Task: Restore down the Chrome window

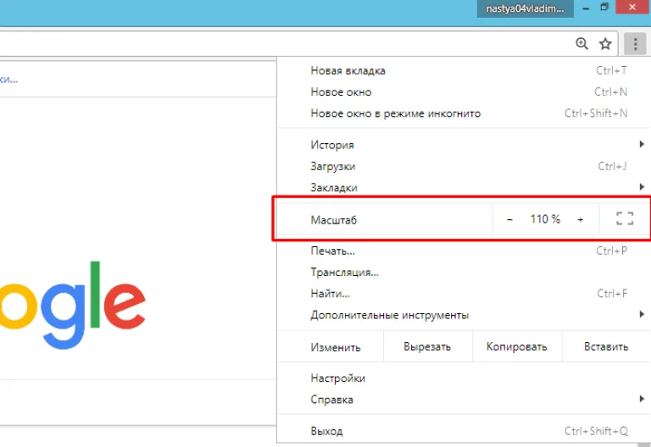Action: pos(604,7)
